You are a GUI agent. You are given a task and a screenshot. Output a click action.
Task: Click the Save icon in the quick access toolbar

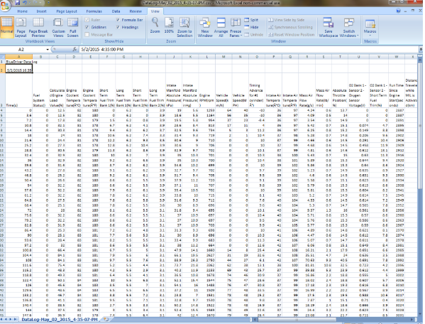(17, 2)
